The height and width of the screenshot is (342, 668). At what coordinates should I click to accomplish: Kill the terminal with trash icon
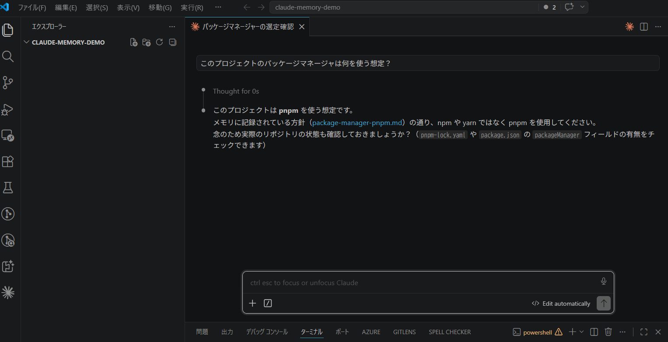coord(608,332)
